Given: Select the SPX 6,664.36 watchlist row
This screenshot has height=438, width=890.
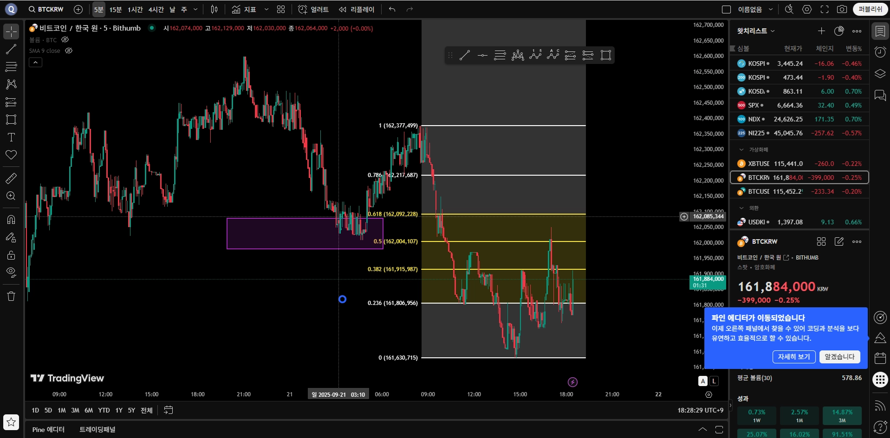Looking at the screenshot, I should (x=799, y=105).
